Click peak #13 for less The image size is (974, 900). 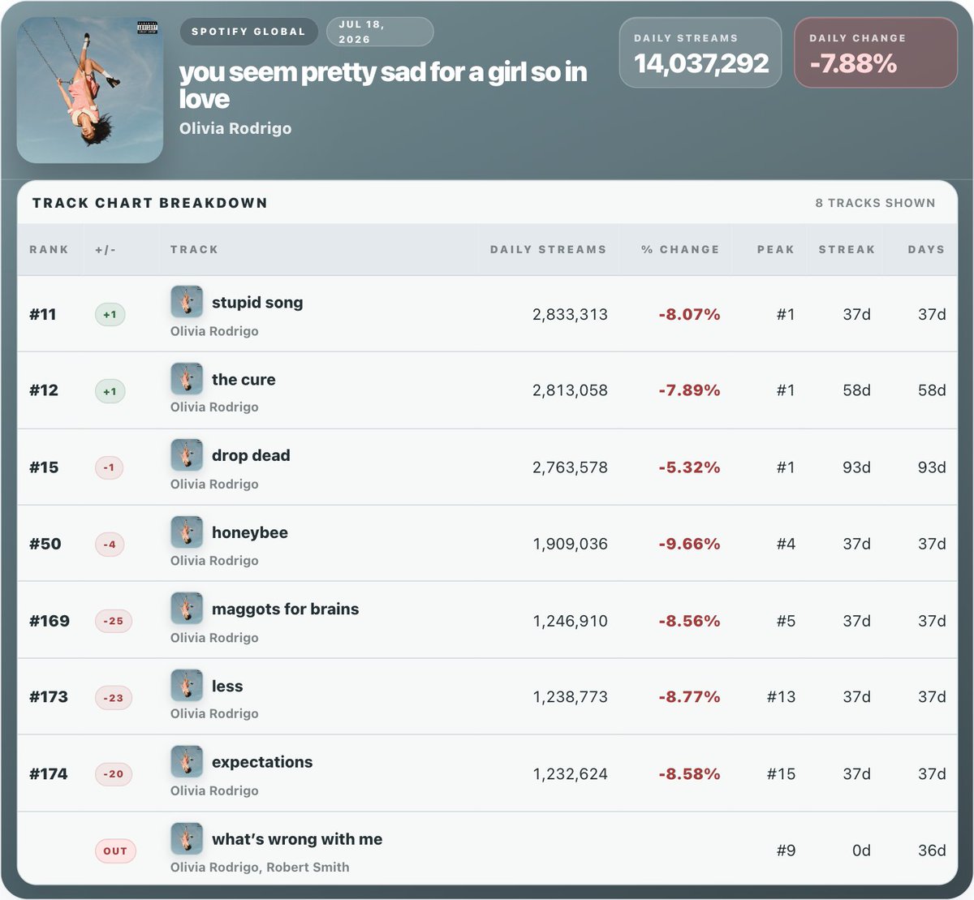coord(781,697)
